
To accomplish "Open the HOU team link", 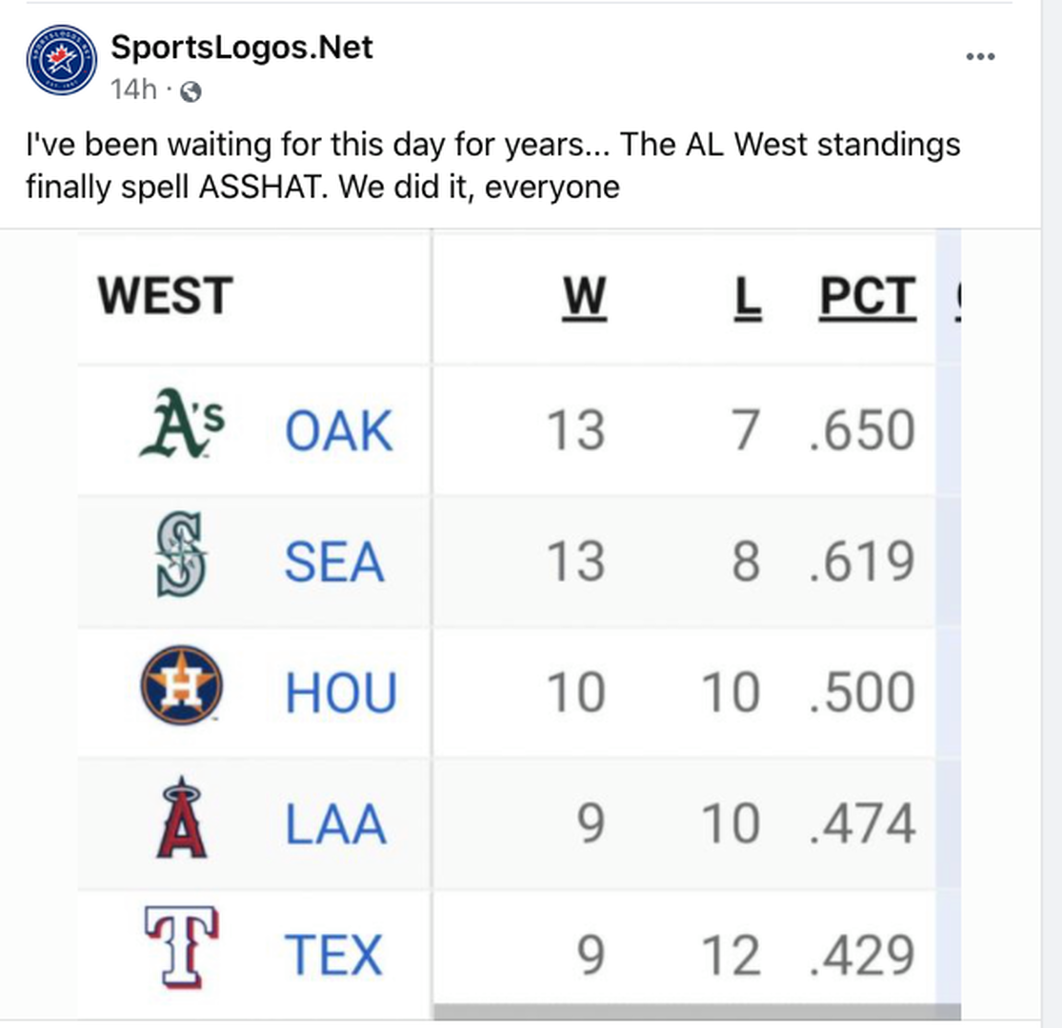I will click(x=340, y=692).
